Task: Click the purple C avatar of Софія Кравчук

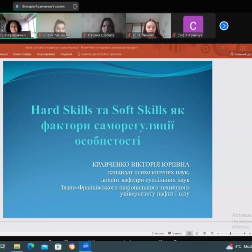Action: click(x=193, y=24)
